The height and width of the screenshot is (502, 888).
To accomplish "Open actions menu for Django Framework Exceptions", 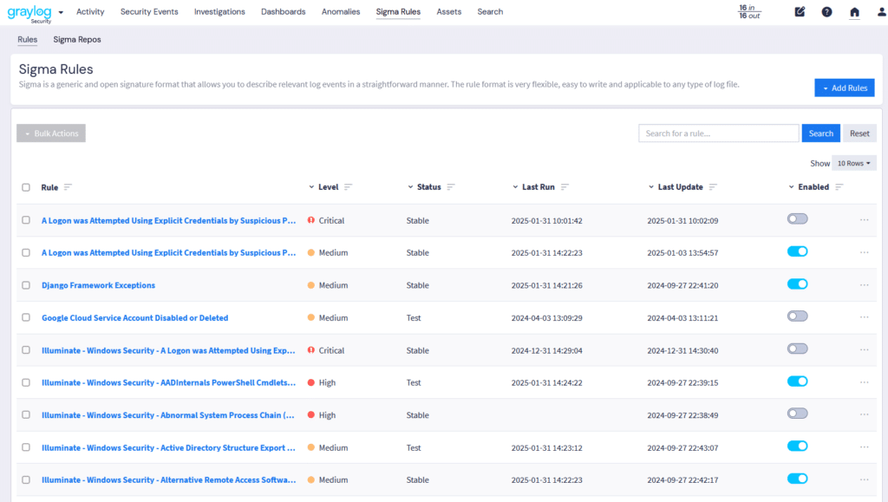I will pos(865,285).
